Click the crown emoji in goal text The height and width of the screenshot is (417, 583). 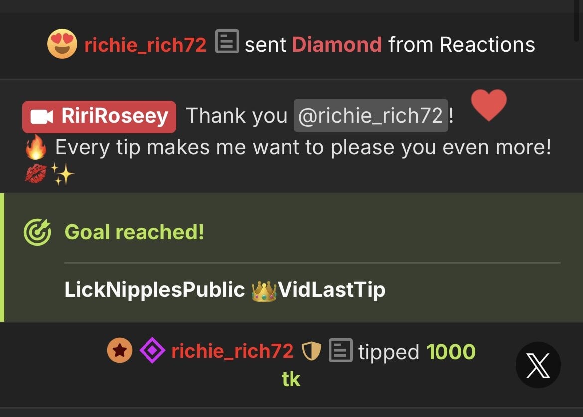[264, 291]
